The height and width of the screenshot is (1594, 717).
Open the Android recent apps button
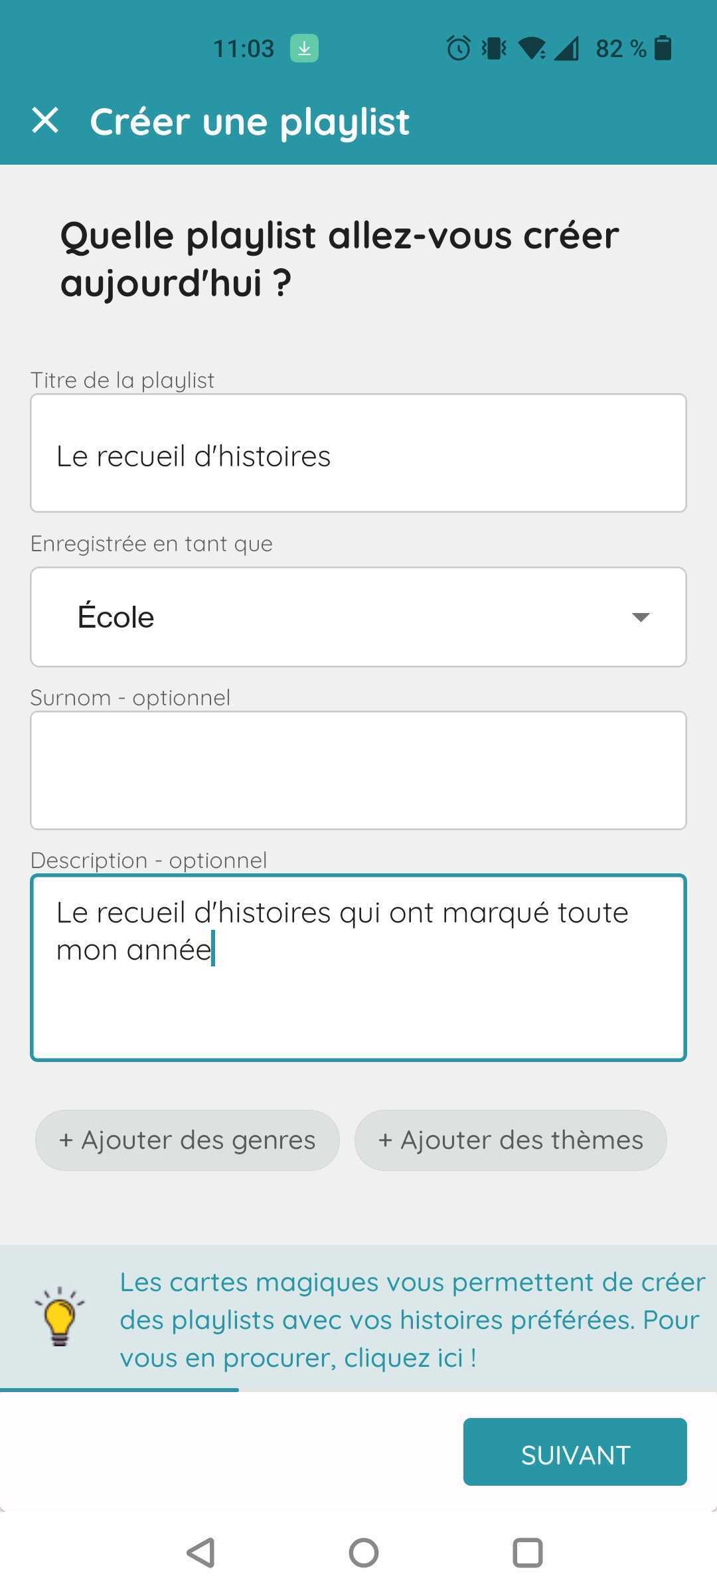tap(528, 1553)
